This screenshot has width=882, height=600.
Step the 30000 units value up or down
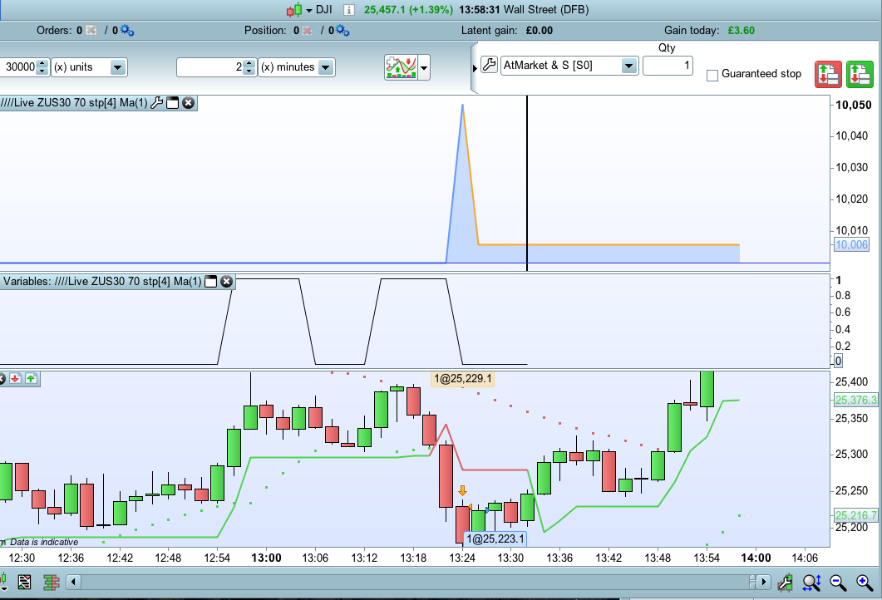click(42, 67)
